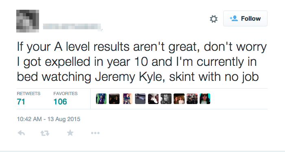The width and height of the screenshot is (285, 152).
Task: Open the blurred profile picture
Action: tap(28, 21)
